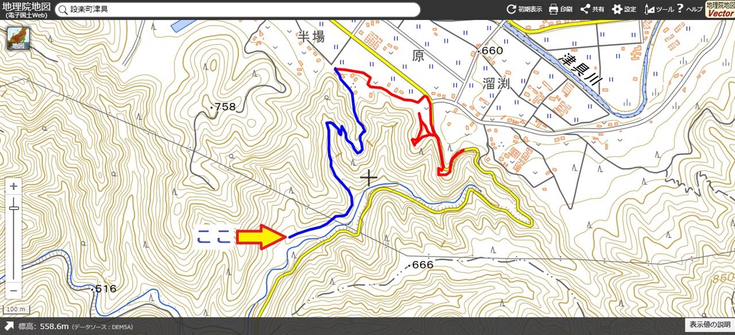Open the 地図 map layer selector
The height and width of the screenshot is (335, 735).
click(19, 39)
